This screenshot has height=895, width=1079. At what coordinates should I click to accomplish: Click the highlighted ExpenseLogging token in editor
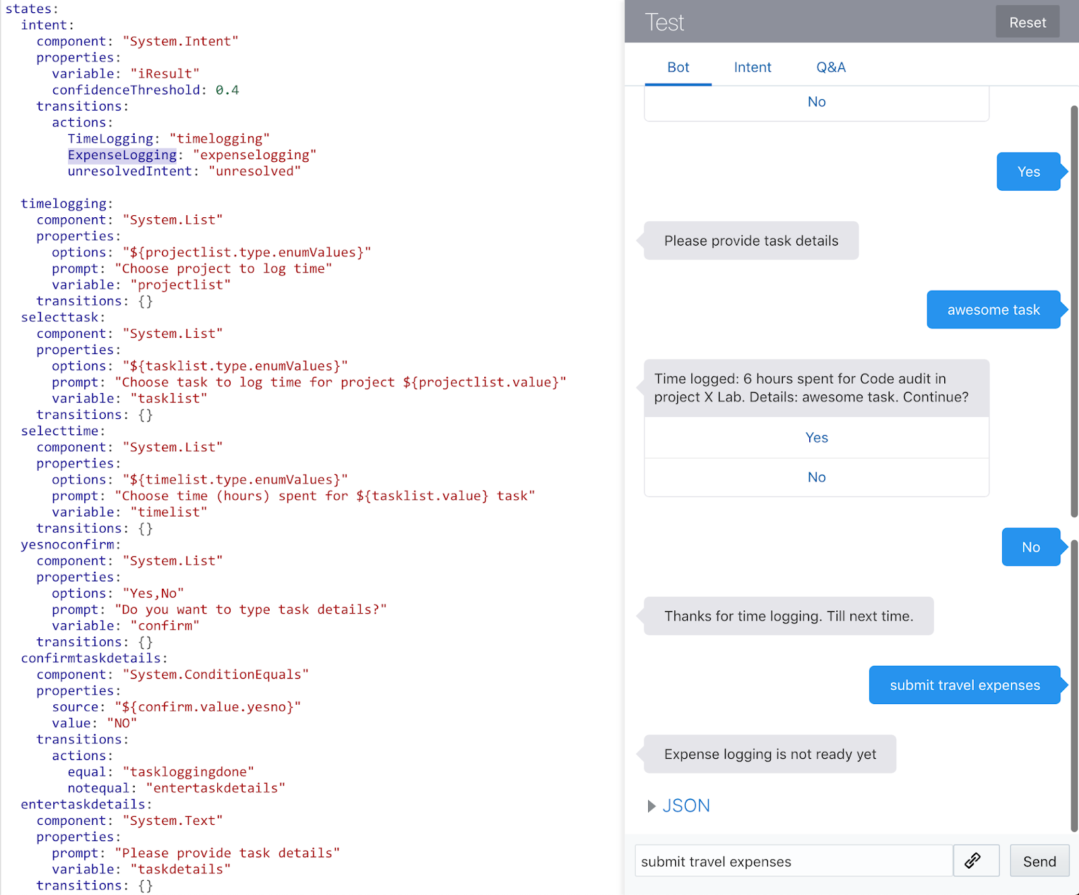click(x=122, y=154)
